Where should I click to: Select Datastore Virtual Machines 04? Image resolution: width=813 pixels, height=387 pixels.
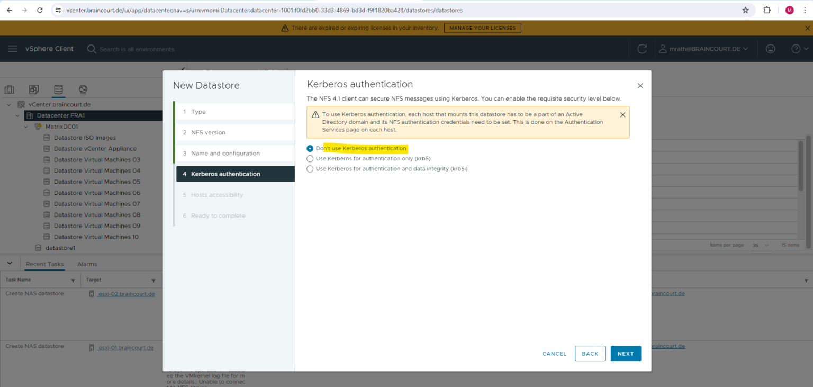[x=97, y=171]
